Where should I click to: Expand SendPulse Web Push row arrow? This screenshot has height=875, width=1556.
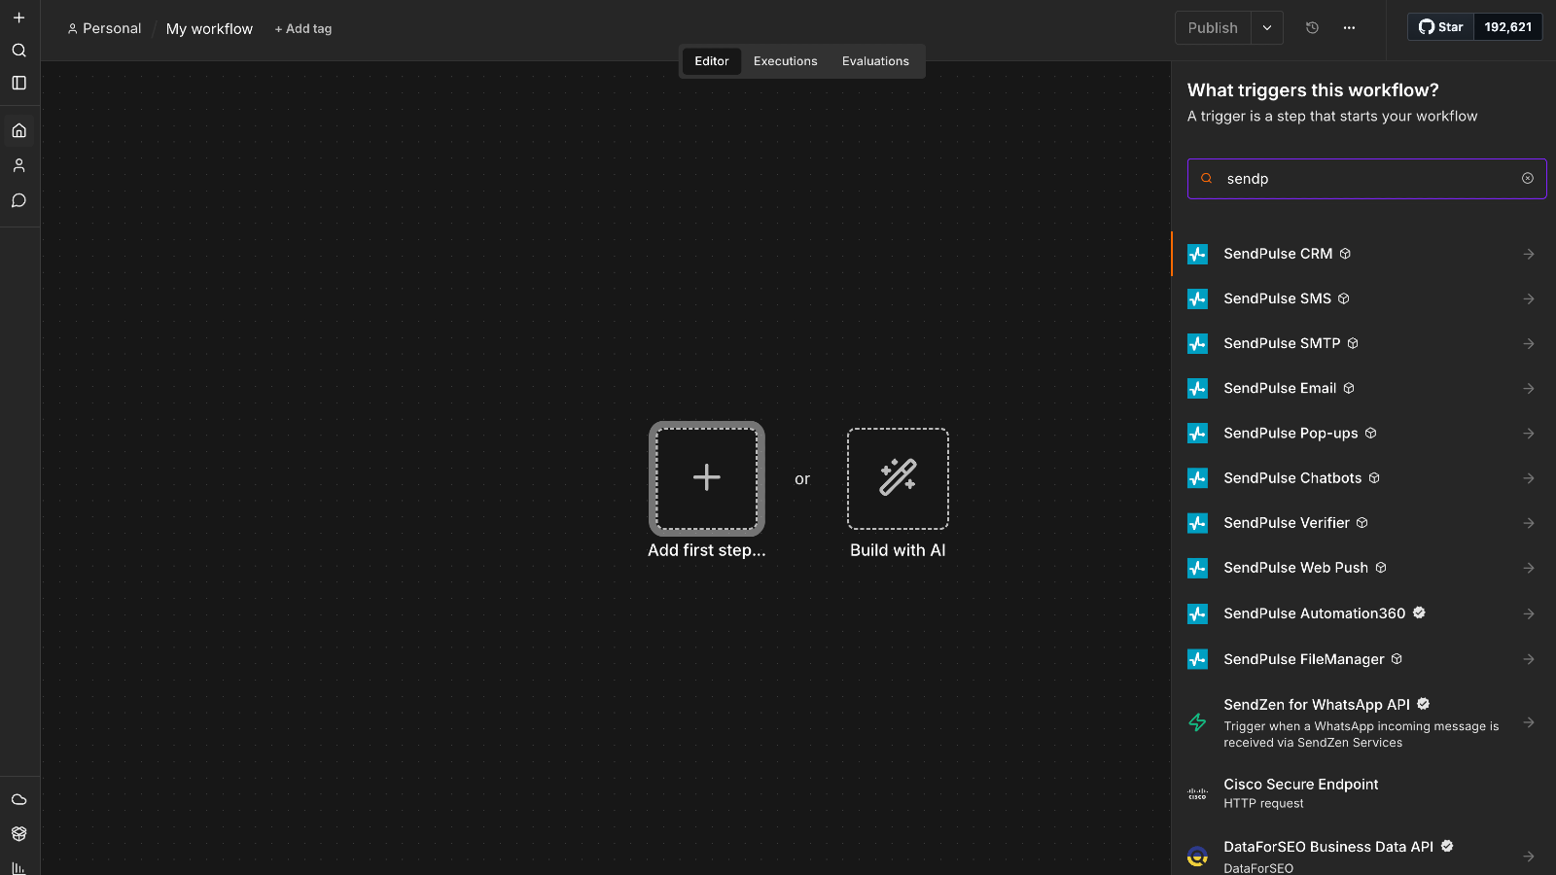click(1529, 568)
